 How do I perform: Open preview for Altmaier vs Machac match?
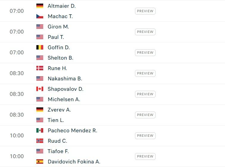tap(145, 11)
